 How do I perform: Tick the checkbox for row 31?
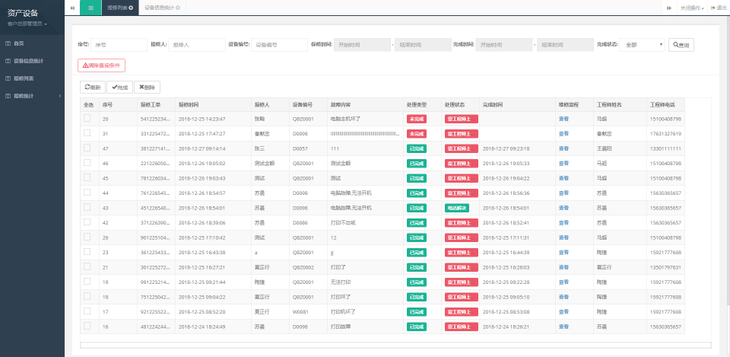coord(87,133)
